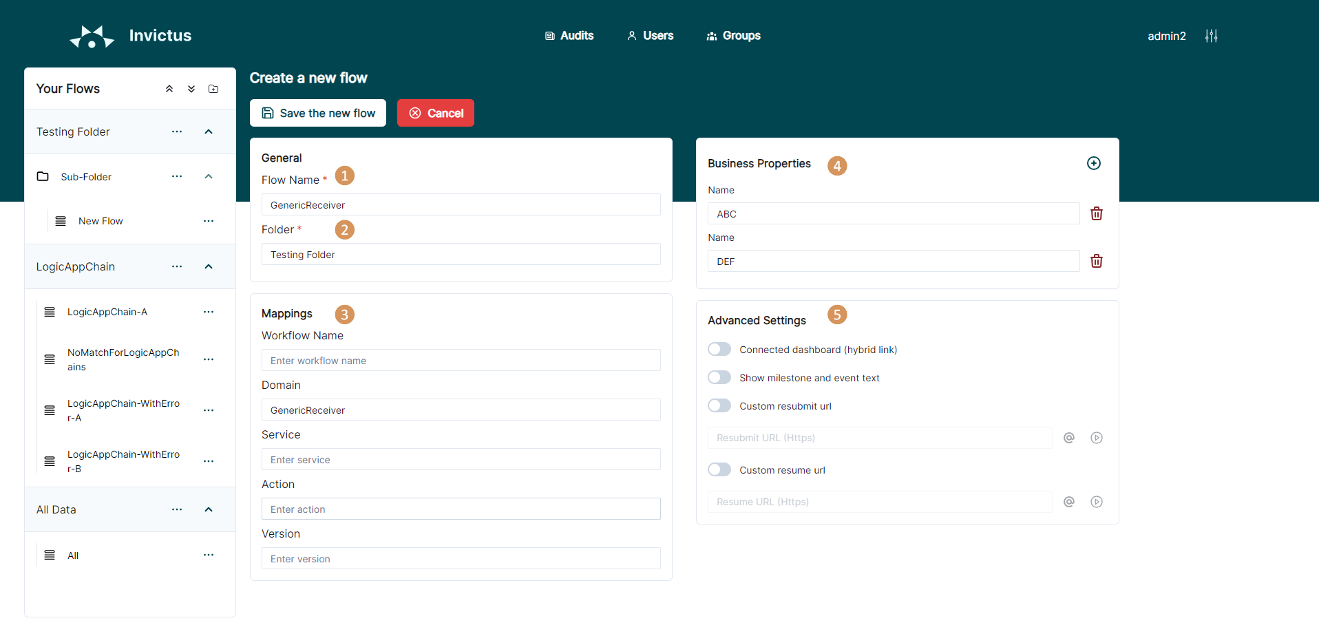This screenshot has width=1319, height=636.
Task: Collapse all flows with double-up chevron icon
Action: coord(169,89)
